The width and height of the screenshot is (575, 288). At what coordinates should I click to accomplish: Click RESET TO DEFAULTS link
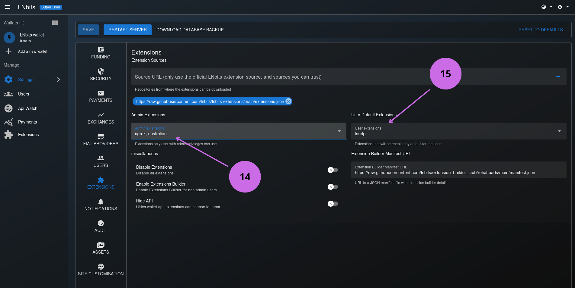(x=540, y=30)
